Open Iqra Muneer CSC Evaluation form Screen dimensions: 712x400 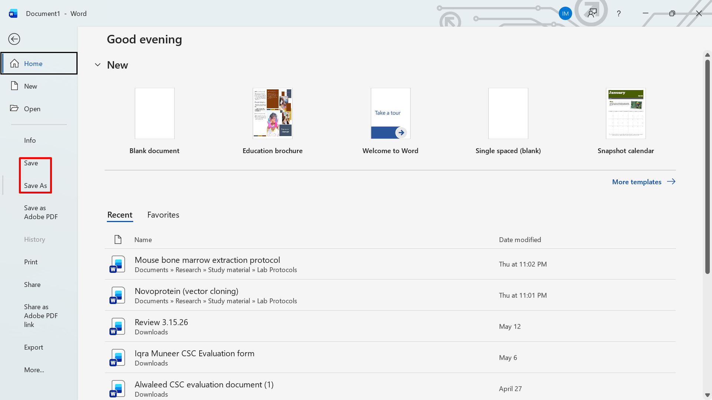[390, 357]
